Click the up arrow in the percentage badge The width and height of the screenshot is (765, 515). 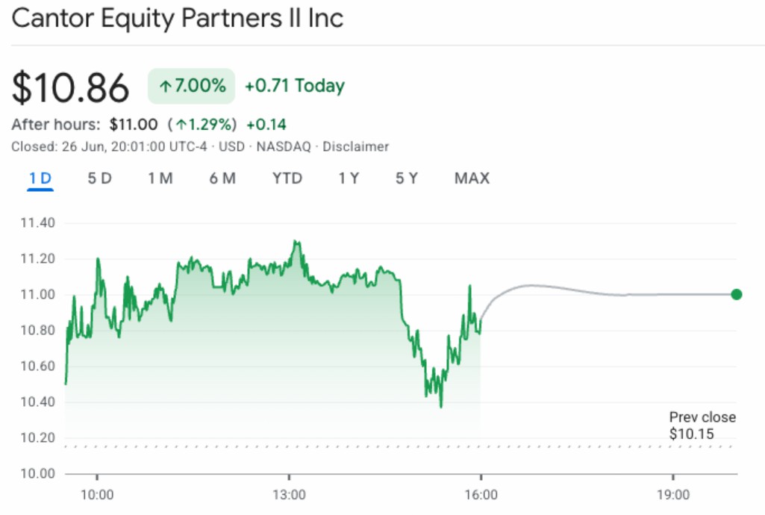click(x=166, y=87)
